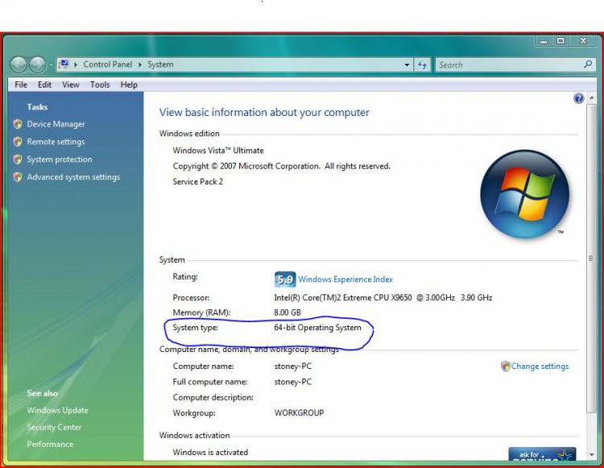Open System protection task link
This screenshot has width=604, height=468.
[x=60, y=159]
